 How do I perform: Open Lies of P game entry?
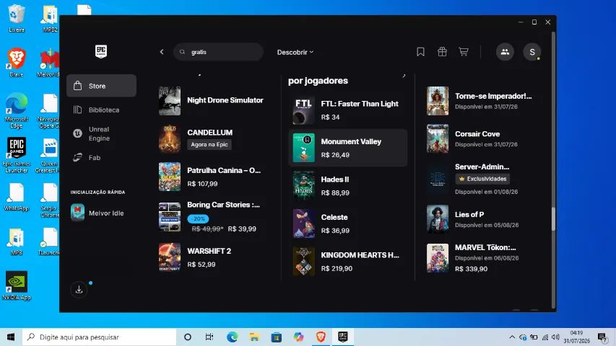[483, 219]
